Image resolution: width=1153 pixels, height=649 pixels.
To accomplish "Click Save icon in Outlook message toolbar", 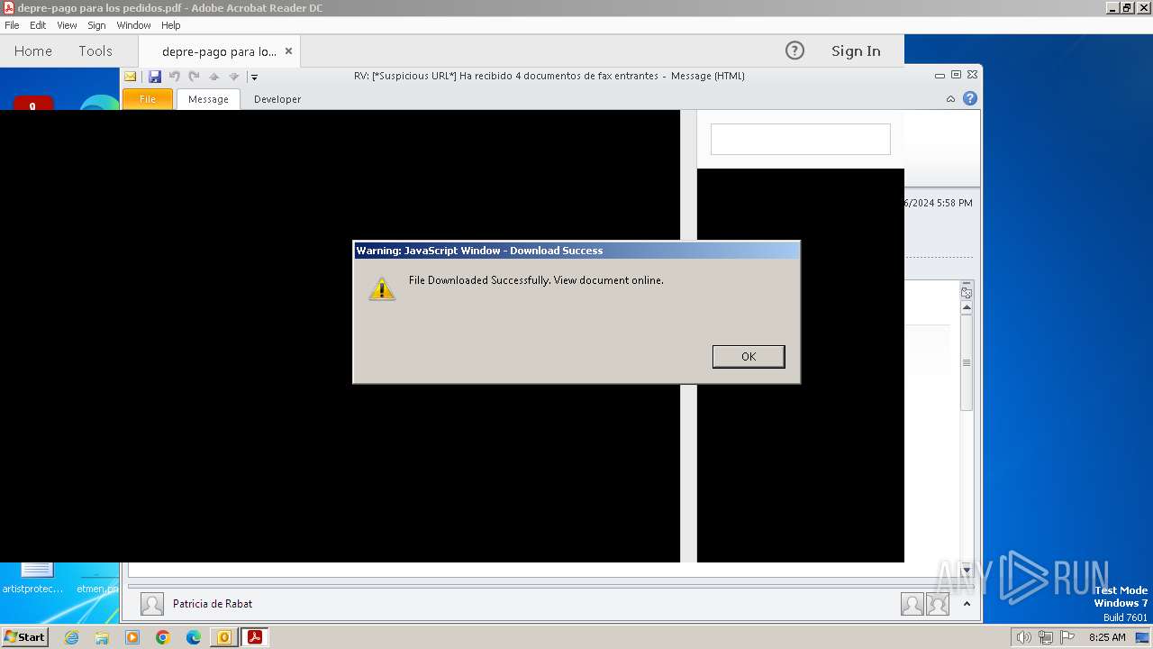I will point(155,77).
